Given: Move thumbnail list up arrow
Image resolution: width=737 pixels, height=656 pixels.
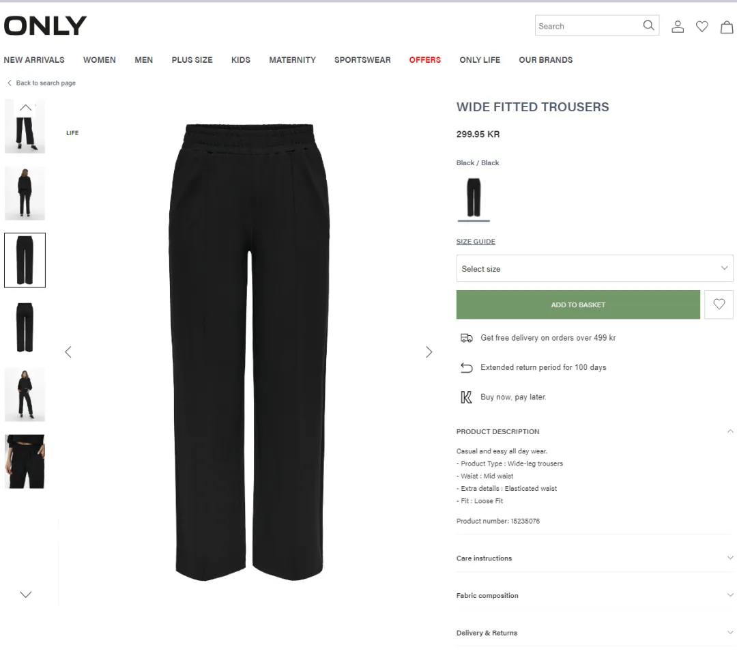Looking at the screenshot, I should pyautogui.click(x=26, y=108).
